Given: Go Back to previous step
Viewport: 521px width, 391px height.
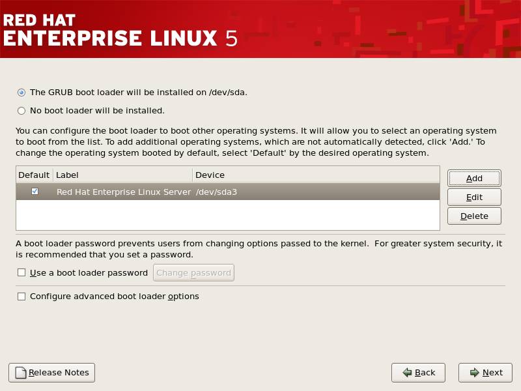Looking at the screenshot, I should [x=418, y=372].
